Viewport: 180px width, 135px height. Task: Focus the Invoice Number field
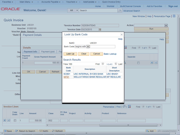tap(100, 26)
